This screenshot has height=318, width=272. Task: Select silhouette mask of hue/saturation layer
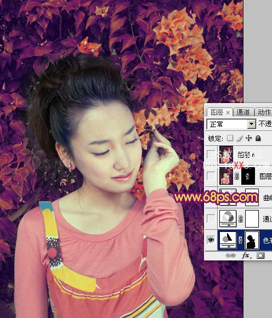[252, 240]
